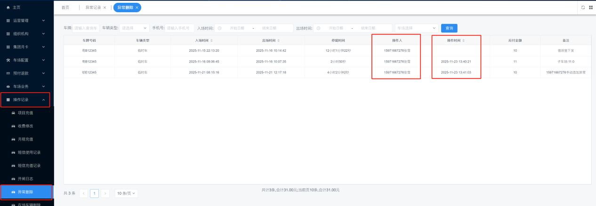This screenshot has height=206, width=596.
Task: Click stay duration 12小时1分钟22秒
Action: click(x=338, y=50)
